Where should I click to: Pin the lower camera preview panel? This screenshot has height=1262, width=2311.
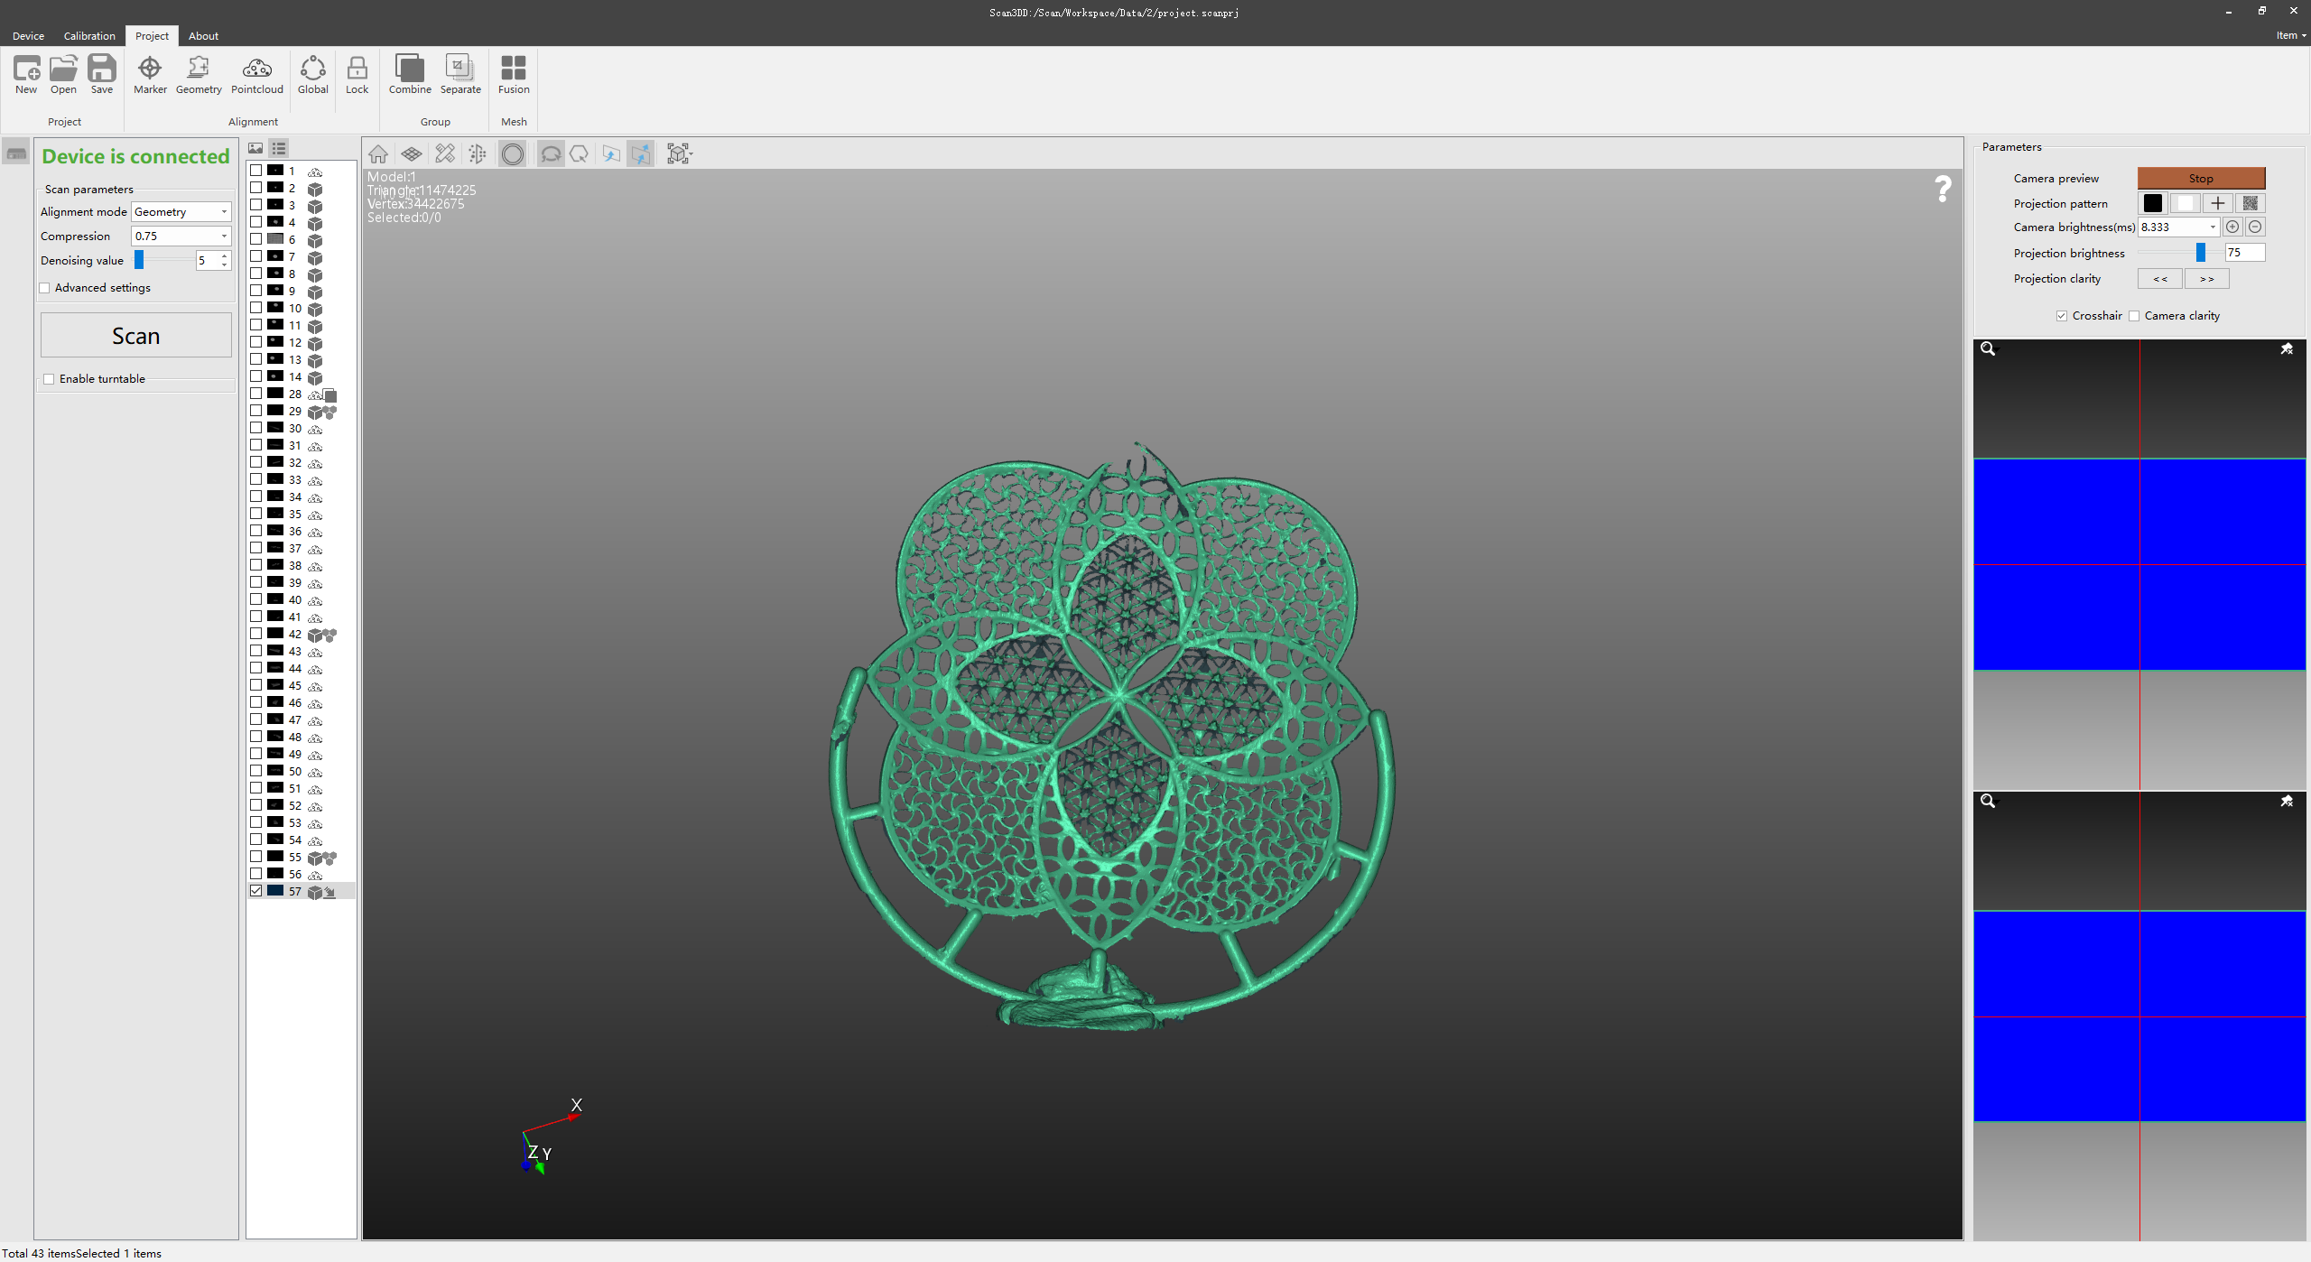click(2287, 802)
